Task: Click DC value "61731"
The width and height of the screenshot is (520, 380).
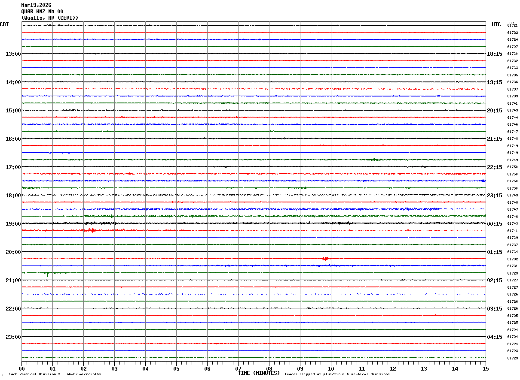Action: pyautogui.click(x=513, y=266)
